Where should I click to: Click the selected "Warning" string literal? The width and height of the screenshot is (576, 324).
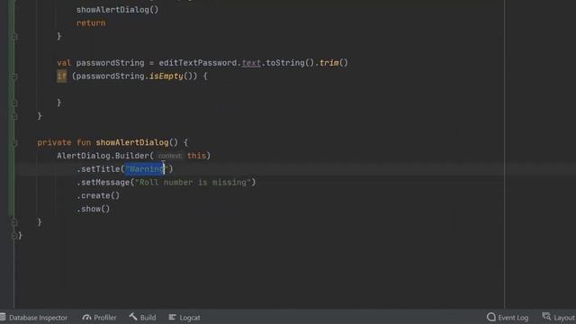point(147,169)
